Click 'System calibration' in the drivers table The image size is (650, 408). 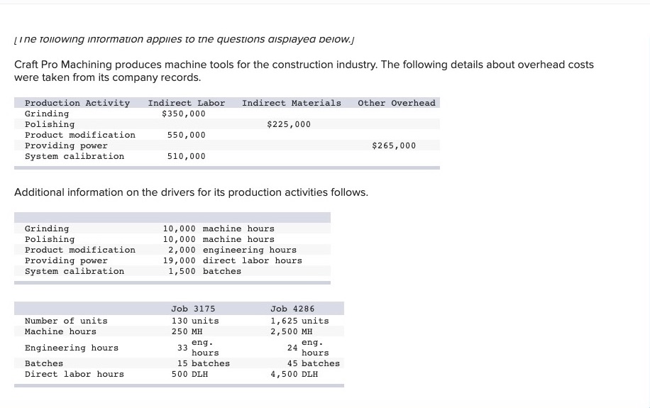coord(75,271)
